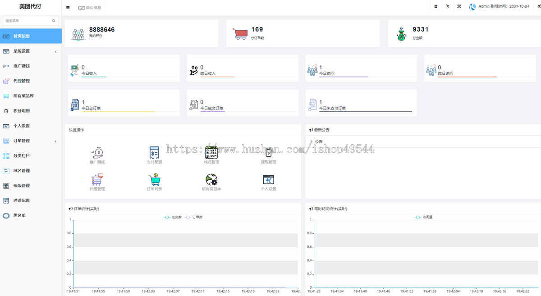Toggle 访问量 series in visits chart legend
This screenshot has width=541, height=296.
coord(423,217)
